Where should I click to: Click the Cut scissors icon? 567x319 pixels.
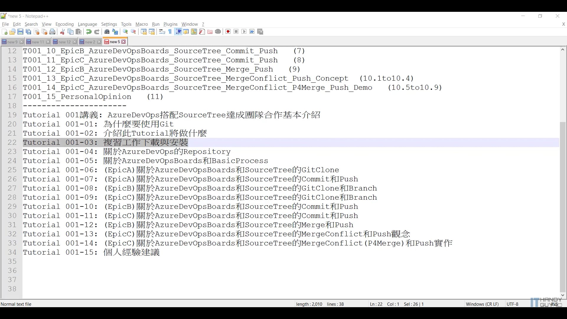coord(62,32)
